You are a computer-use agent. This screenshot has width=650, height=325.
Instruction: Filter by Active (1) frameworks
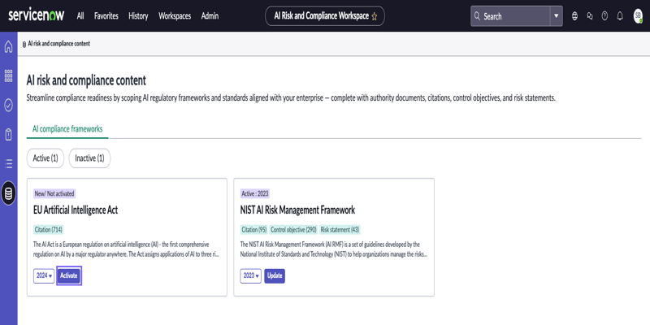45,158
